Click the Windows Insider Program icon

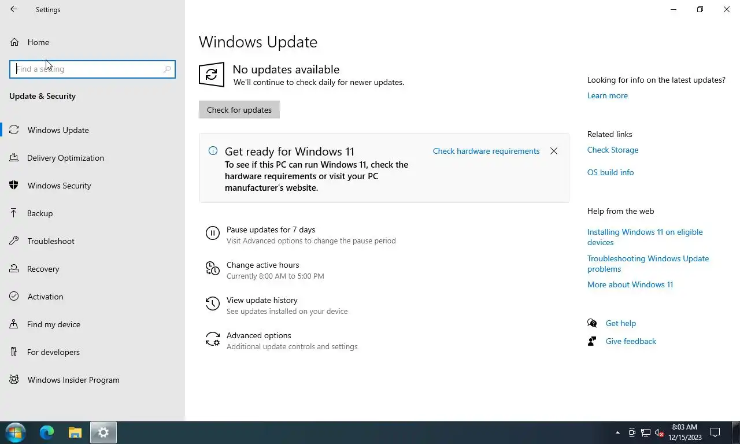click(14, 380)
